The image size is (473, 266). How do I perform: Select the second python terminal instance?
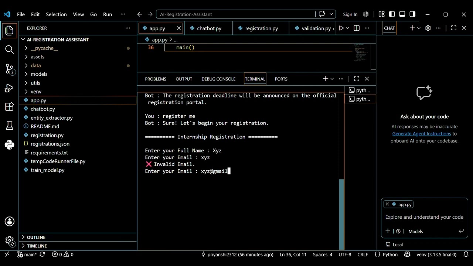pos(360,99)
